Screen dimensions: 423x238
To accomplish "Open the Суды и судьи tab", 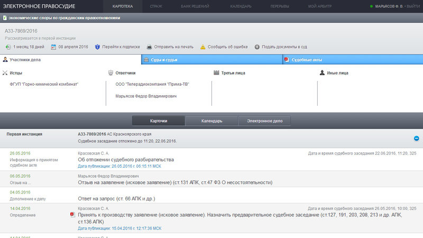I will (212, 60).
